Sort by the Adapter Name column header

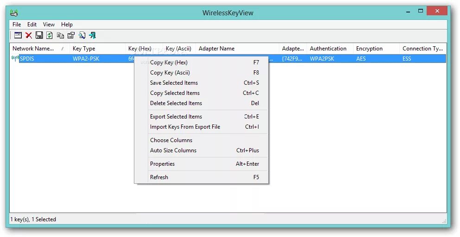pos(237,49)
